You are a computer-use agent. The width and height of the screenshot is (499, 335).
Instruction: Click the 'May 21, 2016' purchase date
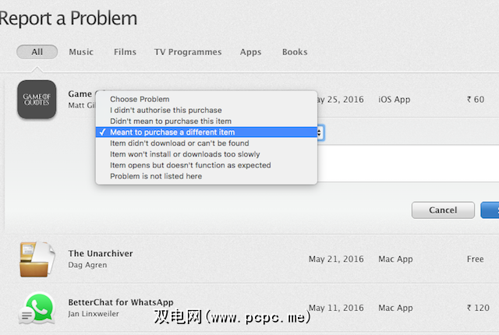pos(336,259)
